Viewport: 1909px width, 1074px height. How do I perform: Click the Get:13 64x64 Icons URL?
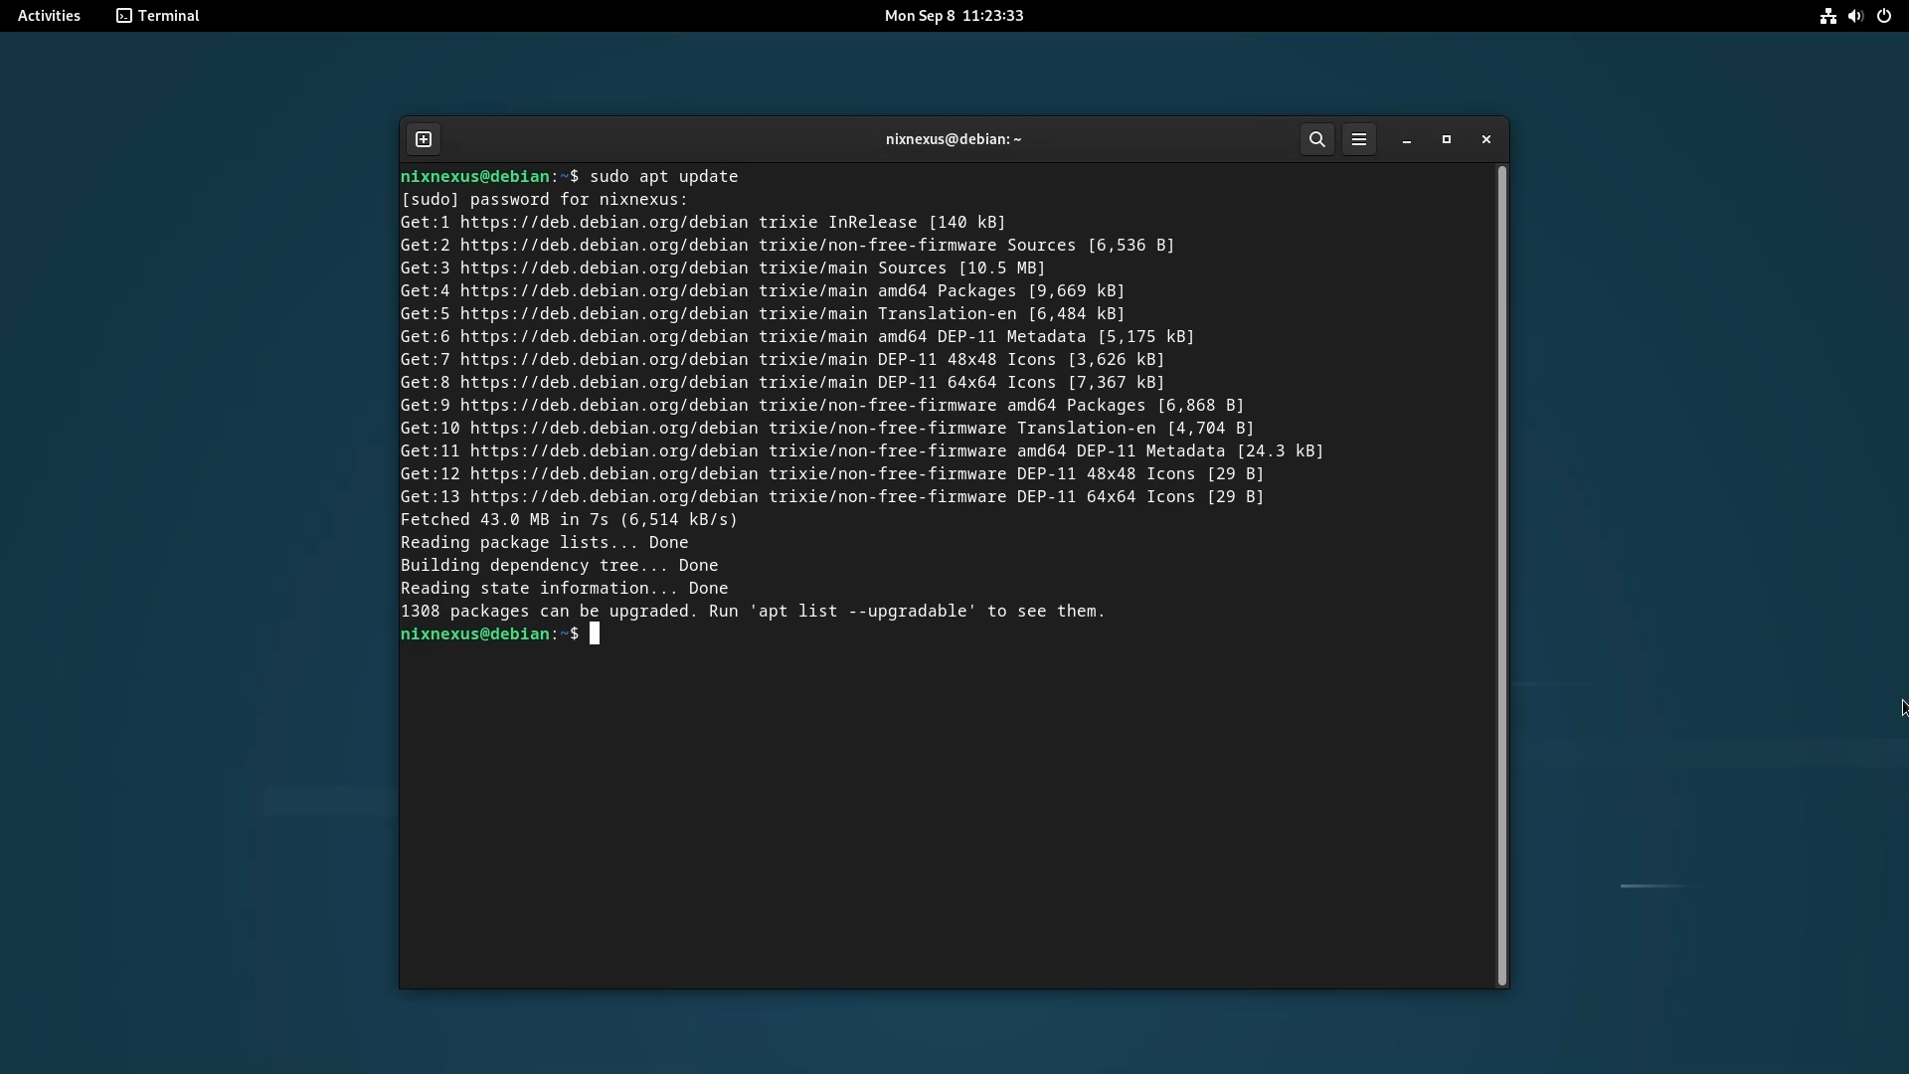coord(613,497)
